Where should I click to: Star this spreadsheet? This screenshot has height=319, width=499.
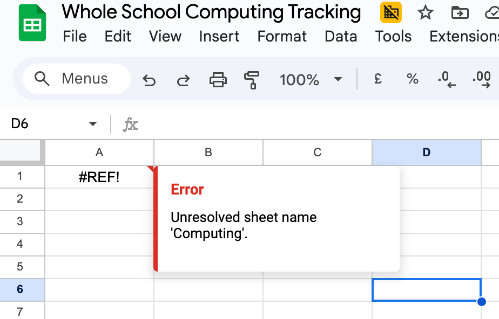[x=426, y=12]
